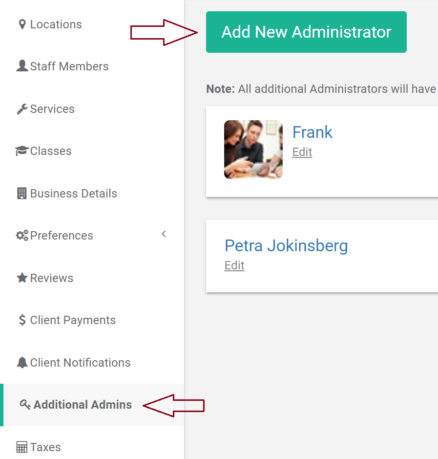Select the key icon next to Additional Admins
The image size is (438, 459).
tap(23, 404)
